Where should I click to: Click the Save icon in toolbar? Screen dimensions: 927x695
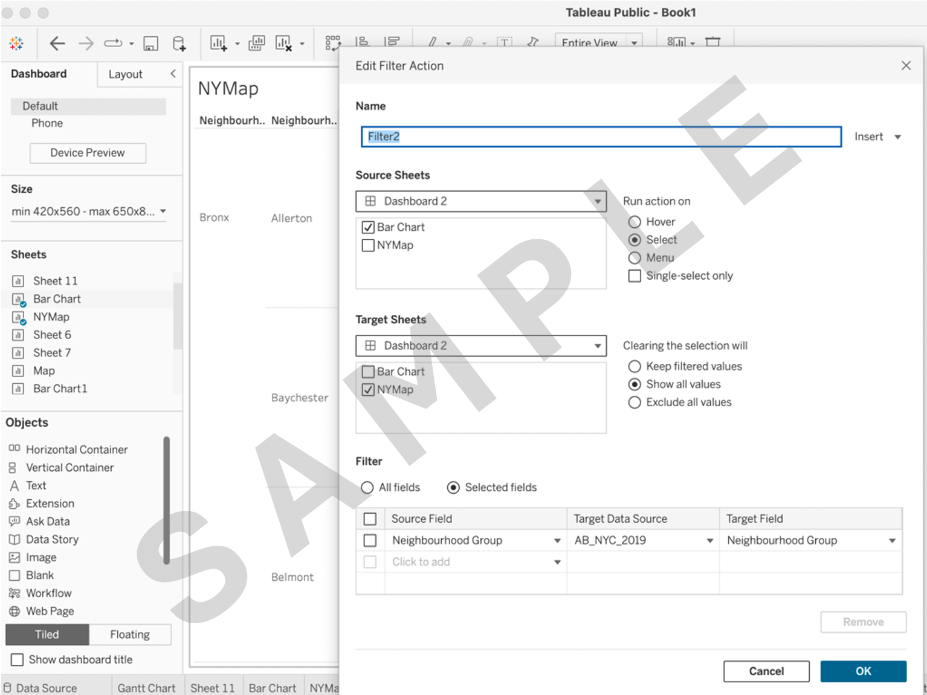150,44
